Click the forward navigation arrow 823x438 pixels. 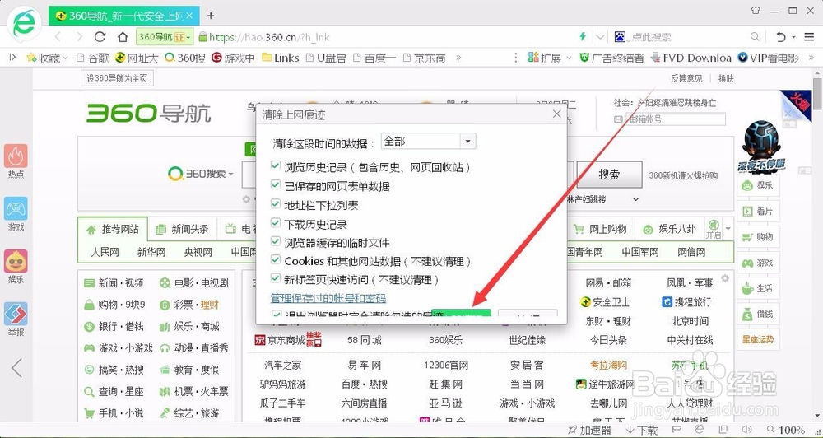coord(79,37)
